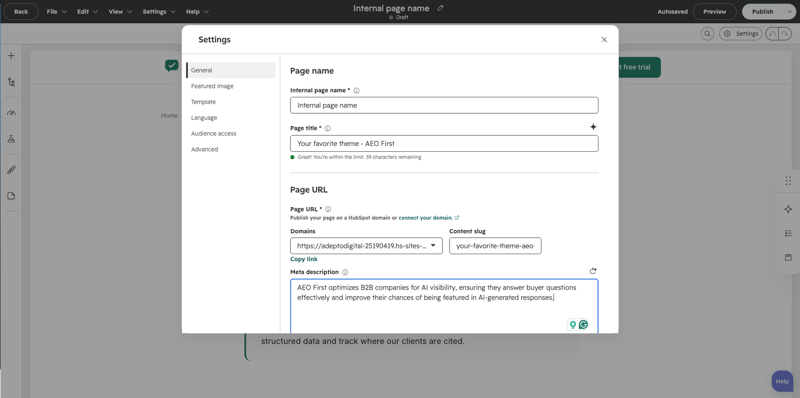Click the info icon next to Page URL

coord(328,209)
